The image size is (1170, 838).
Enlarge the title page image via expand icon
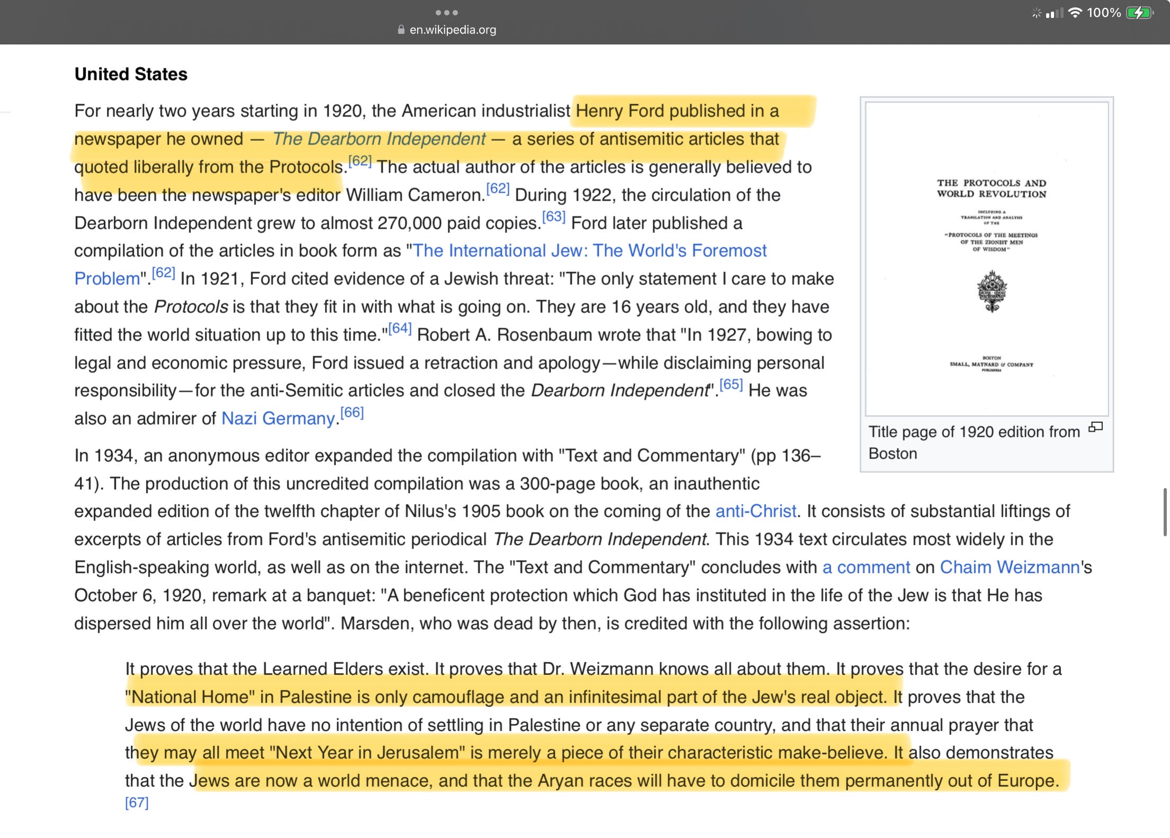[1095, 427]
